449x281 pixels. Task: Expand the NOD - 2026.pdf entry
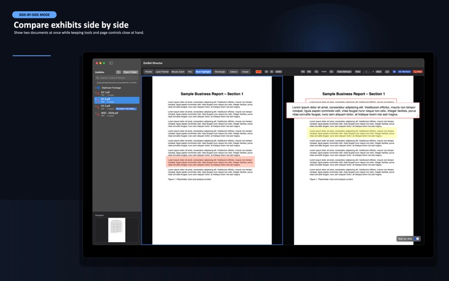click(95, 113)
